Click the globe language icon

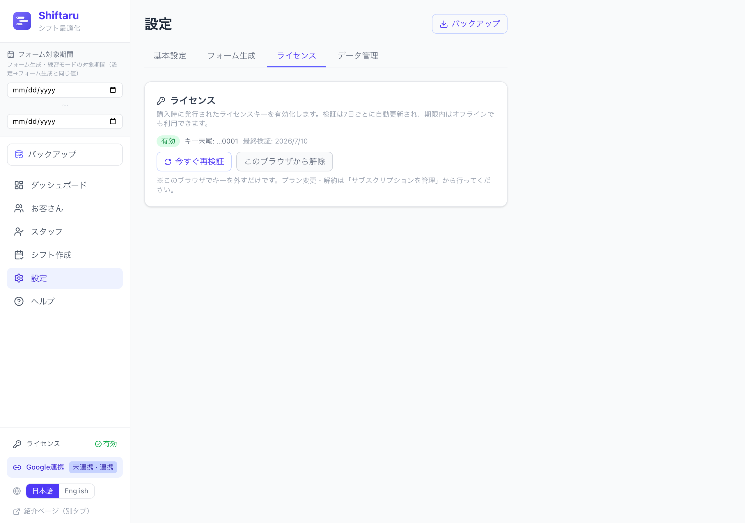coord(17,491)
